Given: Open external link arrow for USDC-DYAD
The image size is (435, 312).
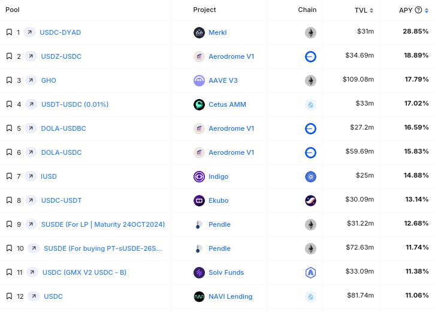Looking at the screenshot, I should click(x=30, y=32).
